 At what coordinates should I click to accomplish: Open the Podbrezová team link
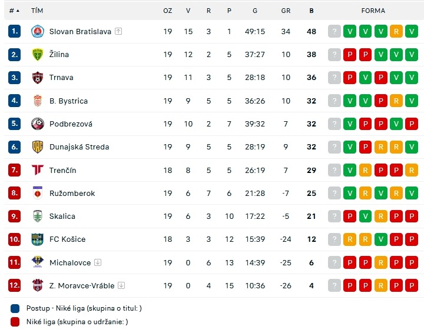pos(71,124)
